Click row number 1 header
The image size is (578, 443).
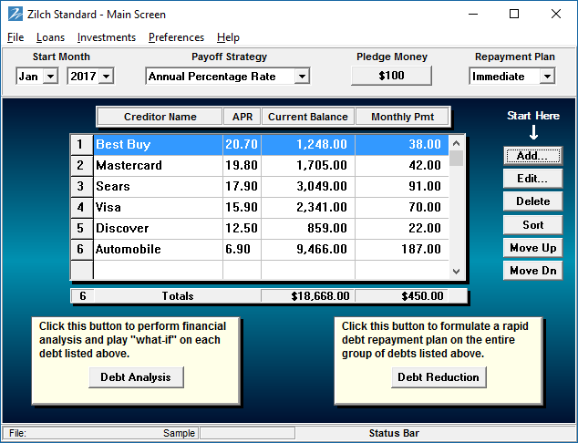81,144
